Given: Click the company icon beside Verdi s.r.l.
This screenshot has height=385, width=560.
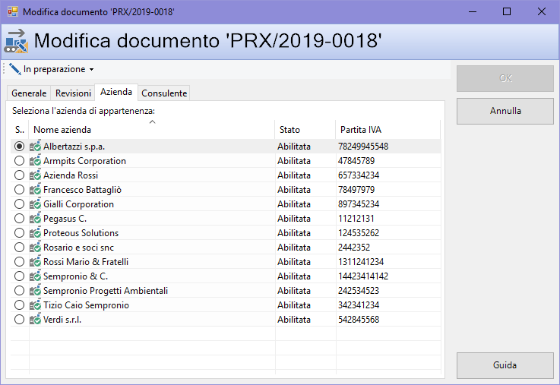Looking at the screenshot, I should click(x=36, y=320).
